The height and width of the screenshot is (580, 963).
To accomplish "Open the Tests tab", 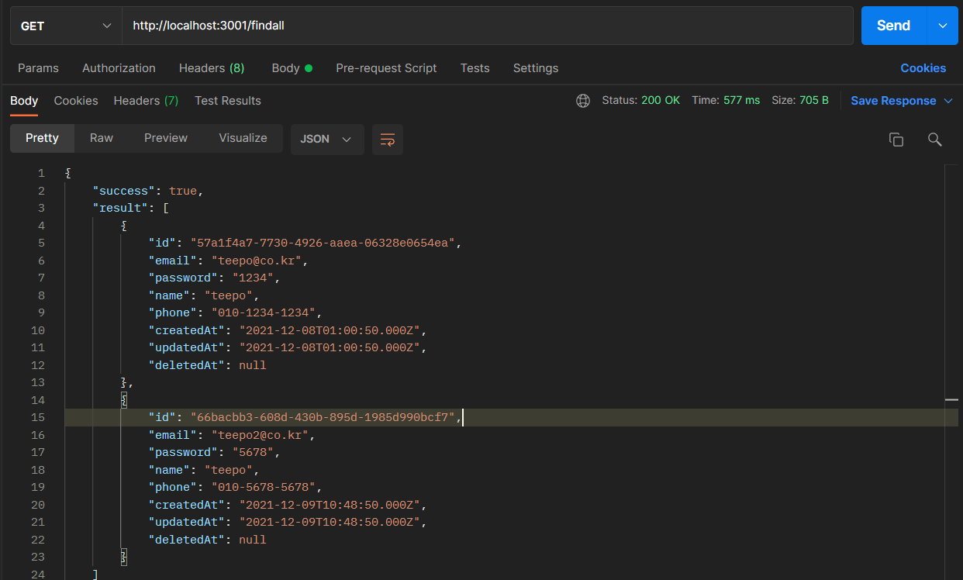I will (x=475, y=68).
